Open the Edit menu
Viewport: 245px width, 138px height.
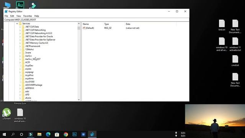coord(12,16)
